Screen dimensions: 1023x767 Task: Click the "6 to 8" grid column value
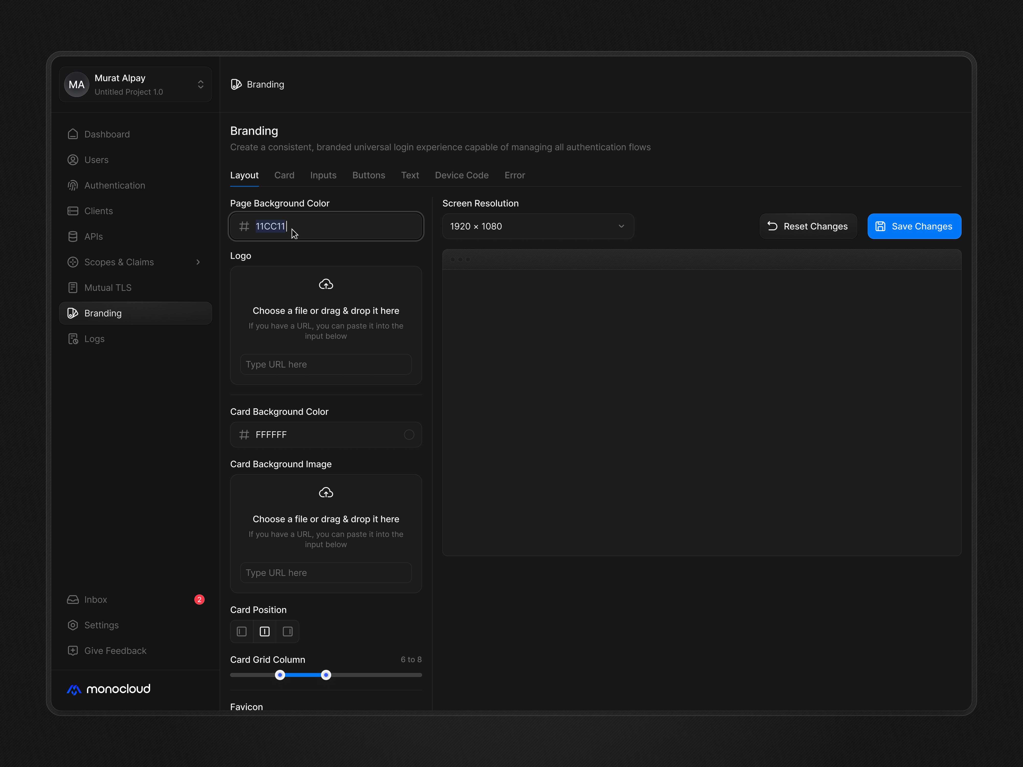pos(411,660)
